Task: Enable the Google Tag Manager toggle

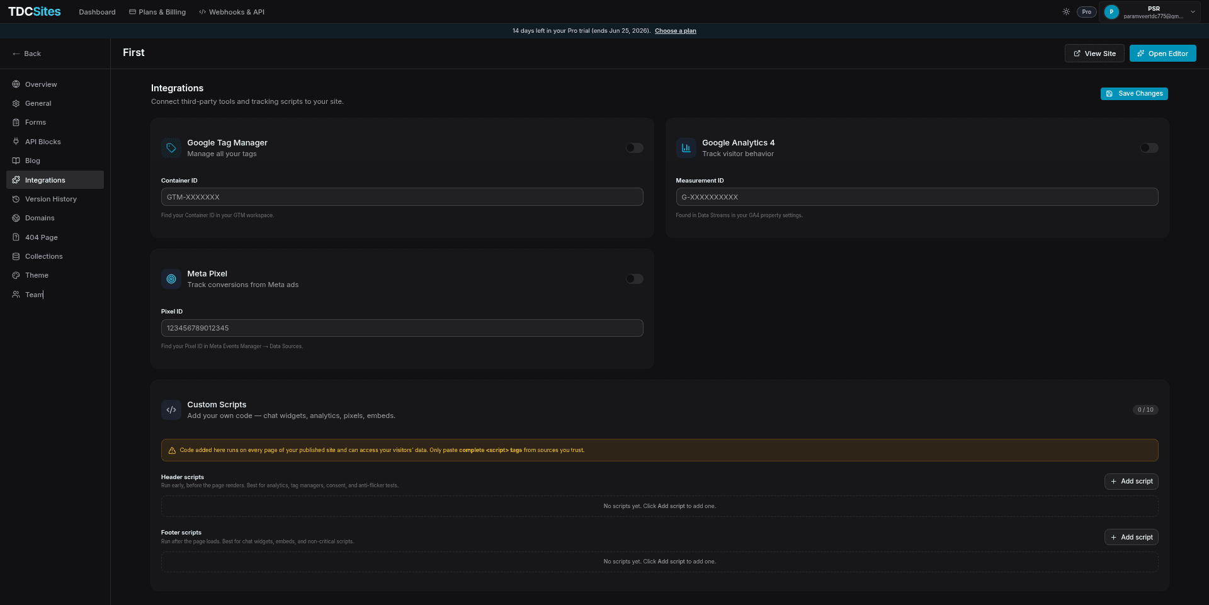Action: point(634,148)
